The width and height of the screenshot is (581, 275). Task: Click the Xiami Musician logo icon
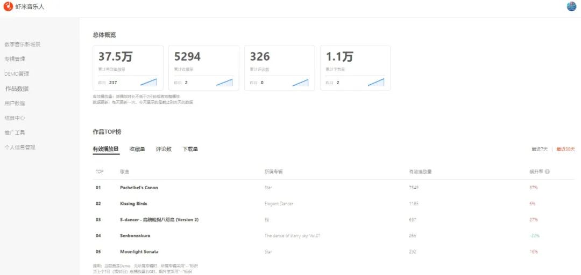(x=8, y=6)
